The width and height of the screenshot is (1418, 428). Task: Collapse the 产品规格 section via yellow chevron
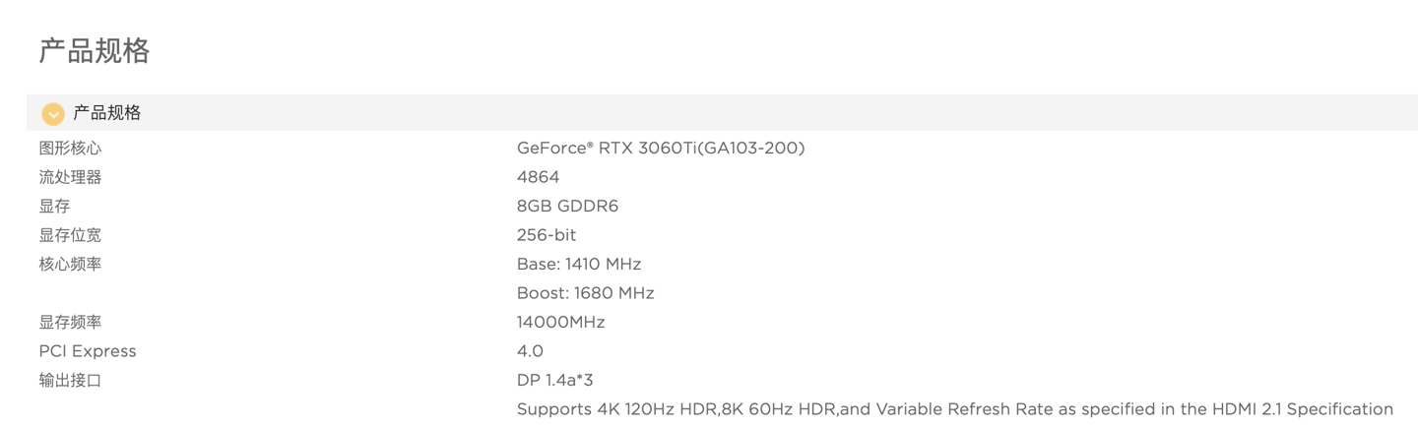point(53,114)
